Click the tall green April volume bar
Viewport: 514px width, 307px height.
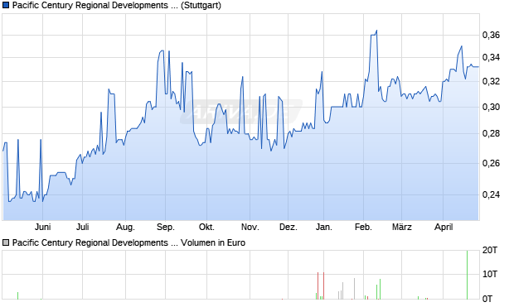tap(467, 275)
